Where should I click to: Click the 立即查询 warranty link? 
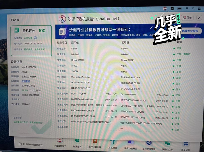[26, 81]
